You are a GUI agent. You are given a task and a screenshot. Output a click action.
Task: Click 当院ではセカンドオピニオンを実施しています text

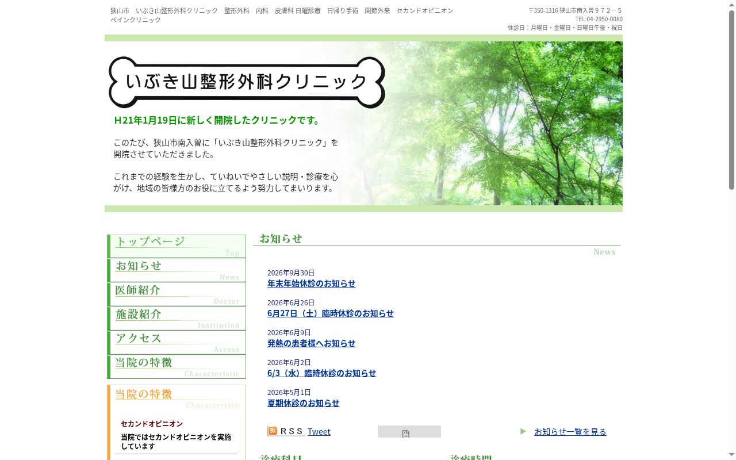click(176, 442)
